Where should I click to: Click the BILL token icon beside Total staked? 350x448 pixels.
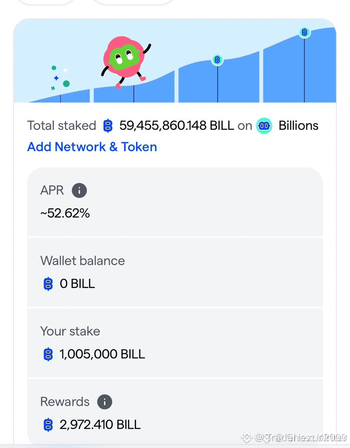pyautogui.click(x=108, y=126)
